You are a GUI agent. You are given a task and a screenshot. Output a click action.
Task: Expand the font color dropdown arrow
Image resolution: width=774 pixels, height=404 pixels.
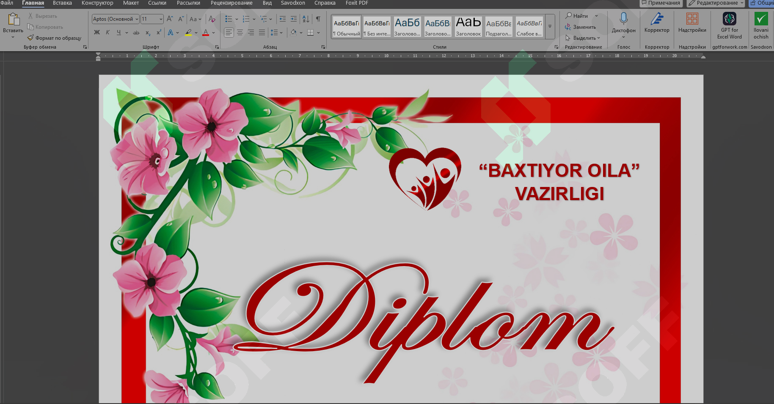213,33
